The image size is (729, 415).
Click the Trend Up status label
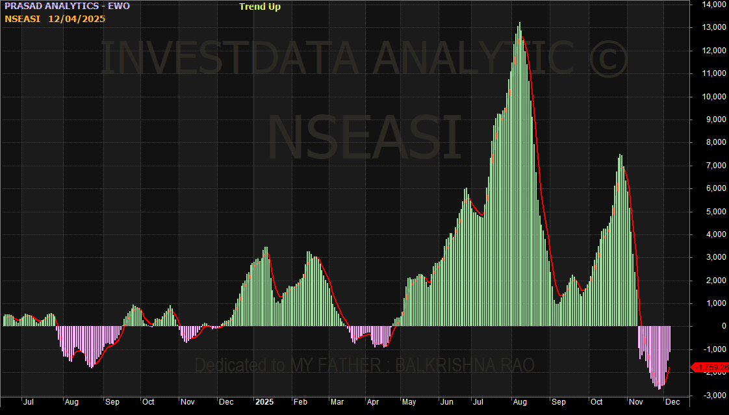point(260,7)
